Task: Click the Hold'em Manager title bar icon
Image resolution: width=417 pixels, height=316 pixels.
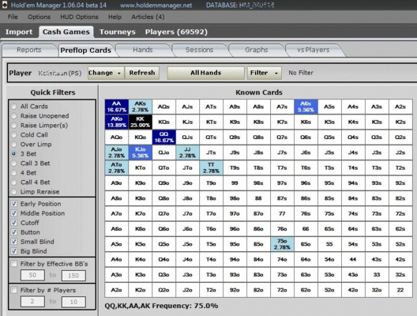Action: point(4,5)
